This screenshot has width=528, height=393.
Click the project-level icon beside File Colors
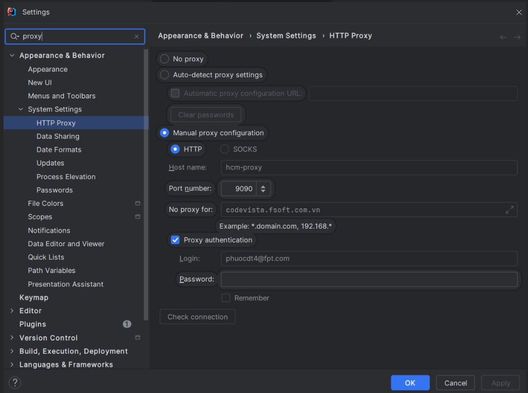click(138, 203)
